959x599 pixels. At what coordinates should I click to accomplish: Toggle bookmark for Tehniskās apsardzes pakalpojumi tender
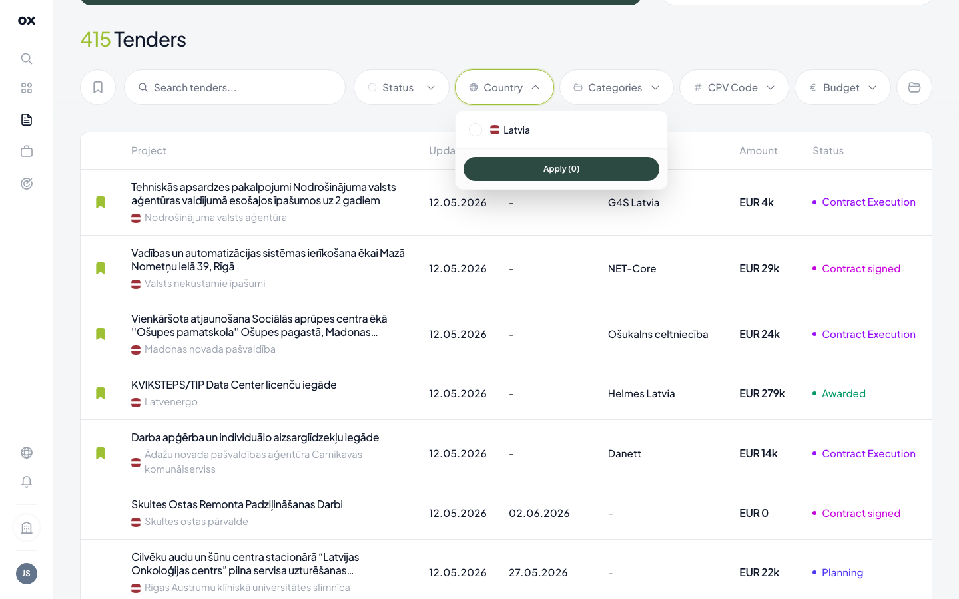[x=101, y=202]
